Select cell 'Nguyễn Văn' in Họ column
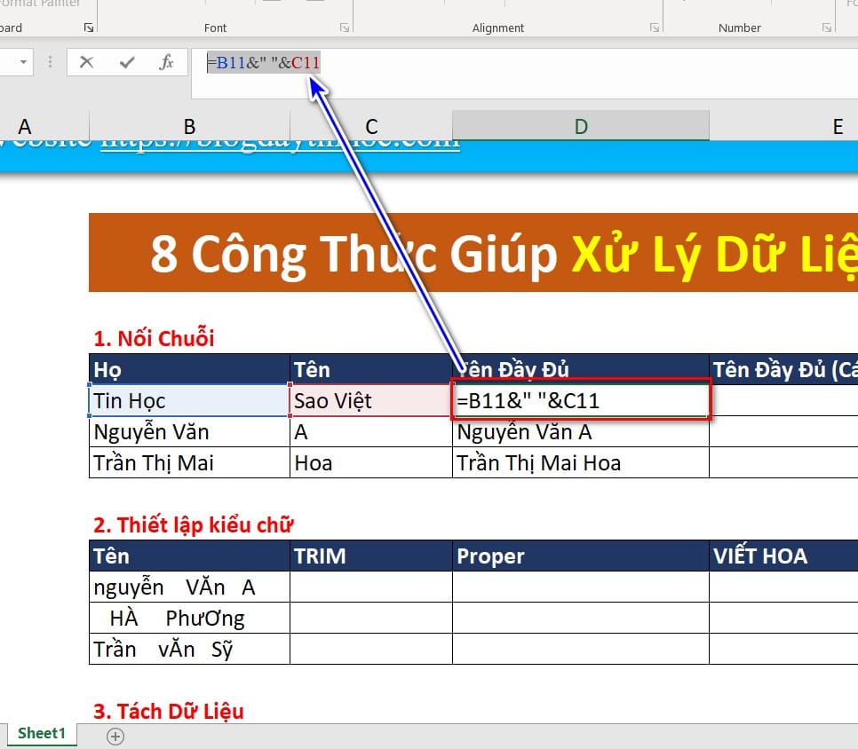The width and height of the screenshot is (858, 749). tap(189, 432)
